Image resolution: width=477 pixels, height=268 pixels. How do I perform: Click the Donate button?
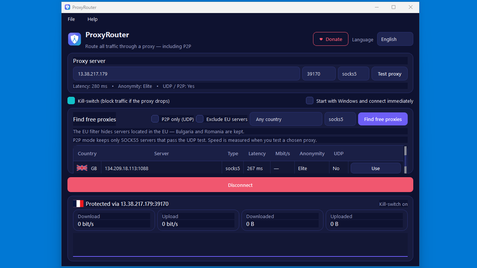331,39
